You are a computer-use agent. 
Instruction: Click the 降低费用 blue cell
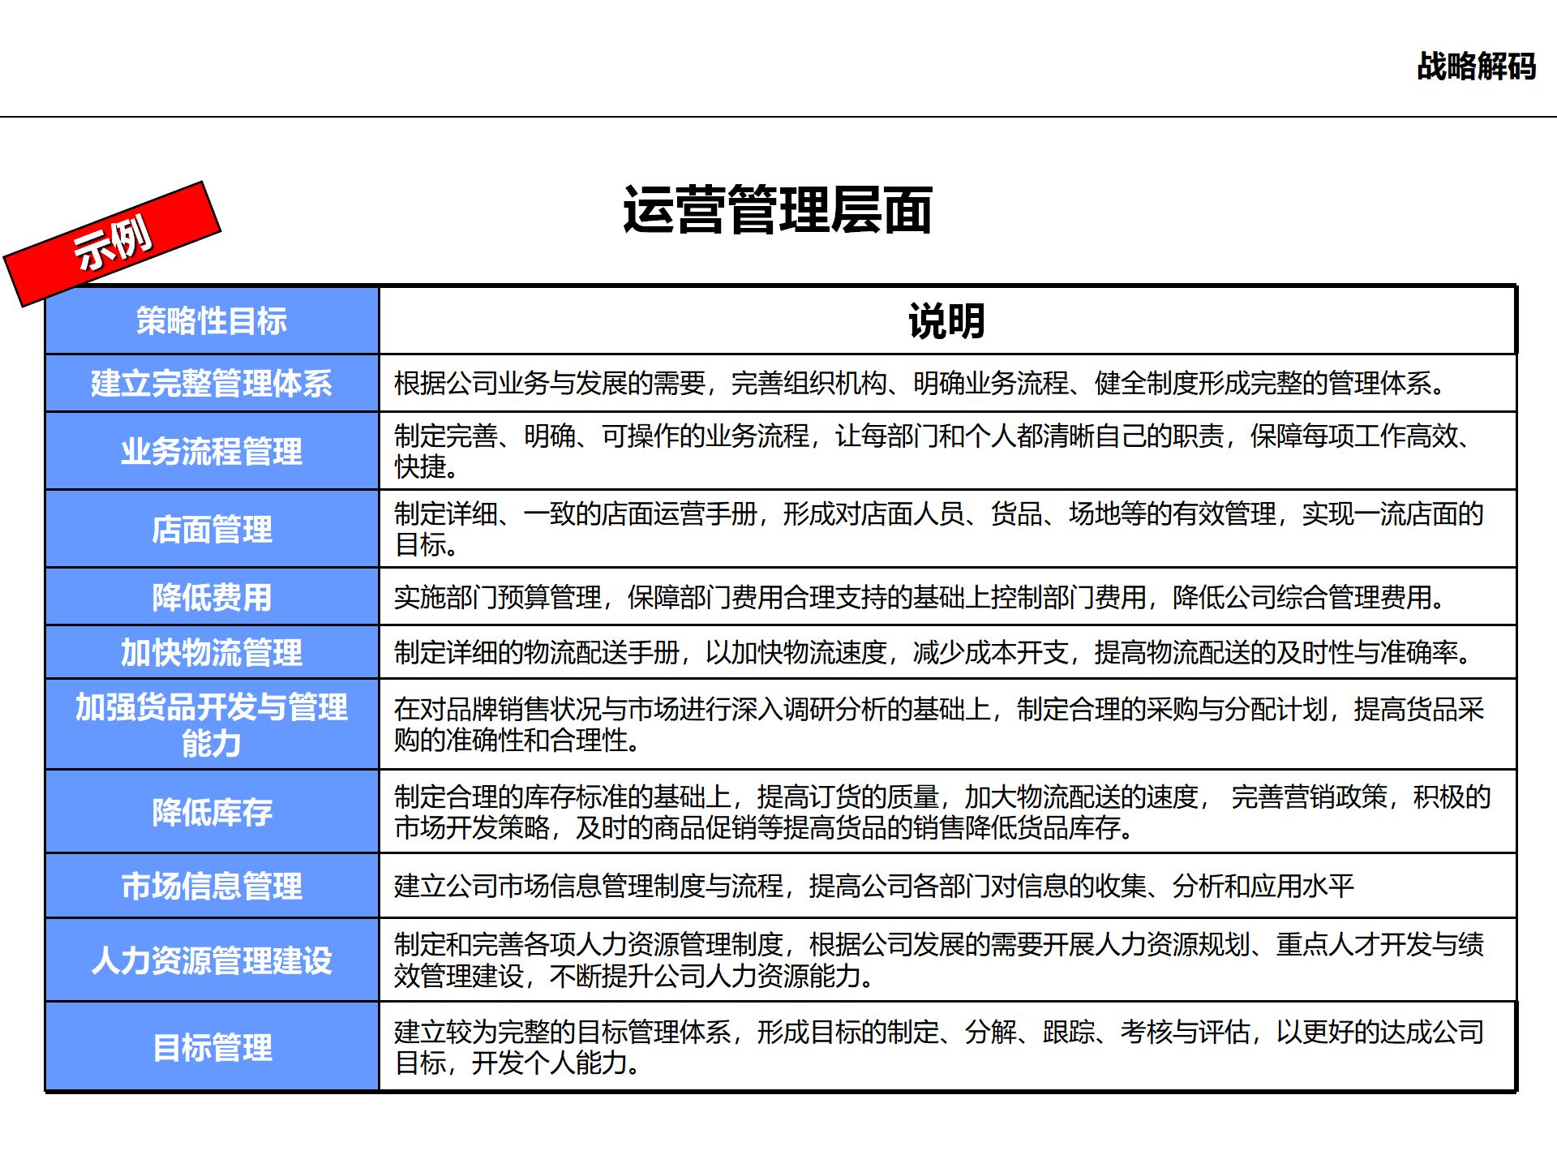pos(212,597)
